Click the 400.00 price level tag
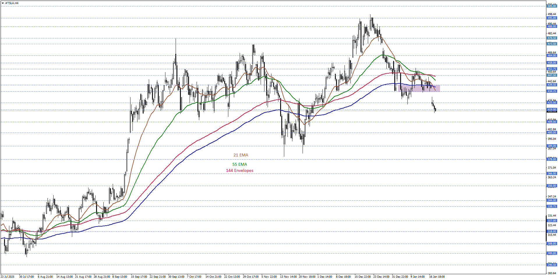The height and width of the screenshot is (280, 558). tap(552, 133)
